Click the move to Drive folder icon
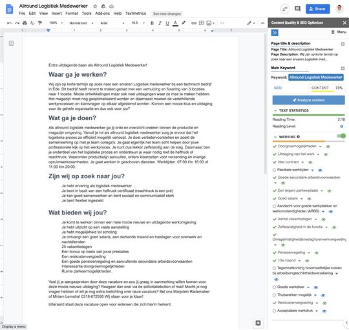Image resolution: width=349 pixels, height=330 pixels. coord(103,6)
